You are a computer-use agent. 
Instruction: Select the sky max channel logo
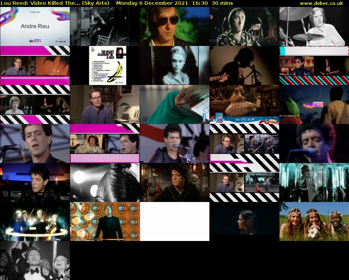click(x=314, y=104)
